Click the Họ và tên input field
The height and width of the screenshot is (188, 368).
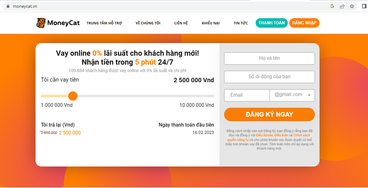tap(270, 58)
